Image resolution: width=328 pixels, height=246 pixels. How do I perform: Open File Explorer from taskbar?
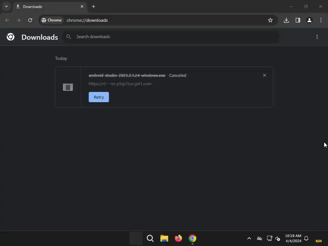tap(164, 238)
